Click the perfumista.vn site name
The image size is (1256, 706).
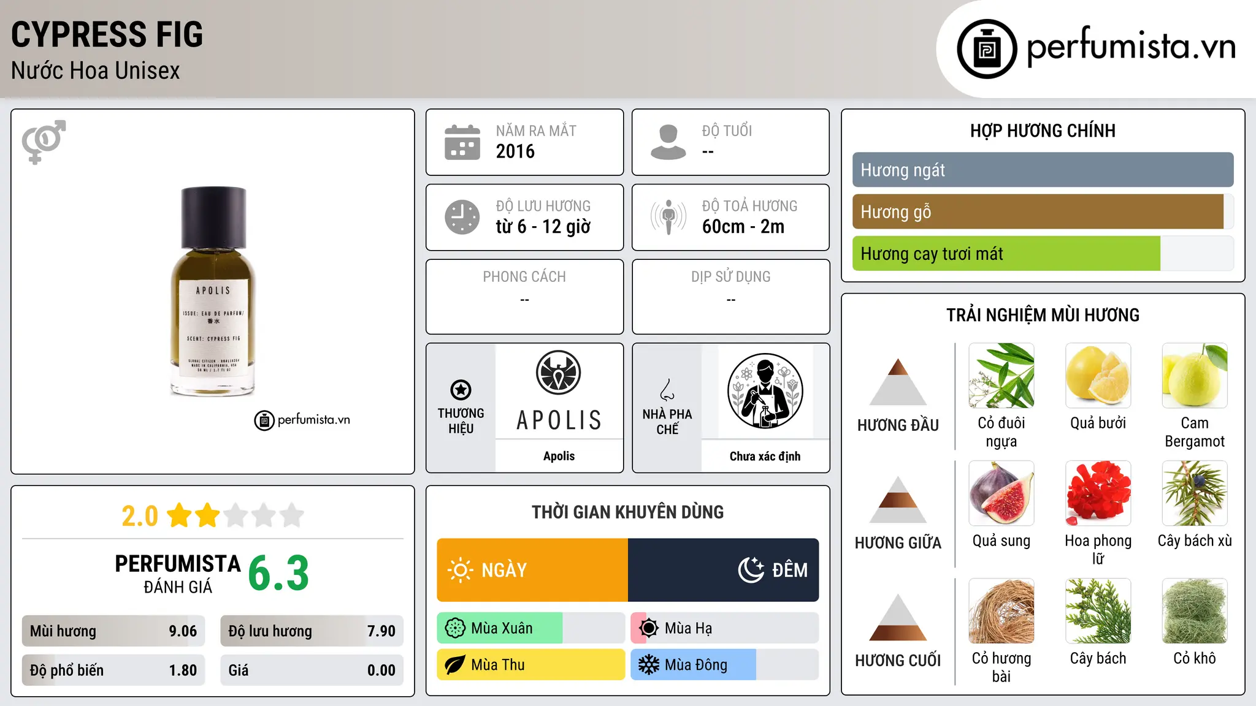(x=1131, y=47)
